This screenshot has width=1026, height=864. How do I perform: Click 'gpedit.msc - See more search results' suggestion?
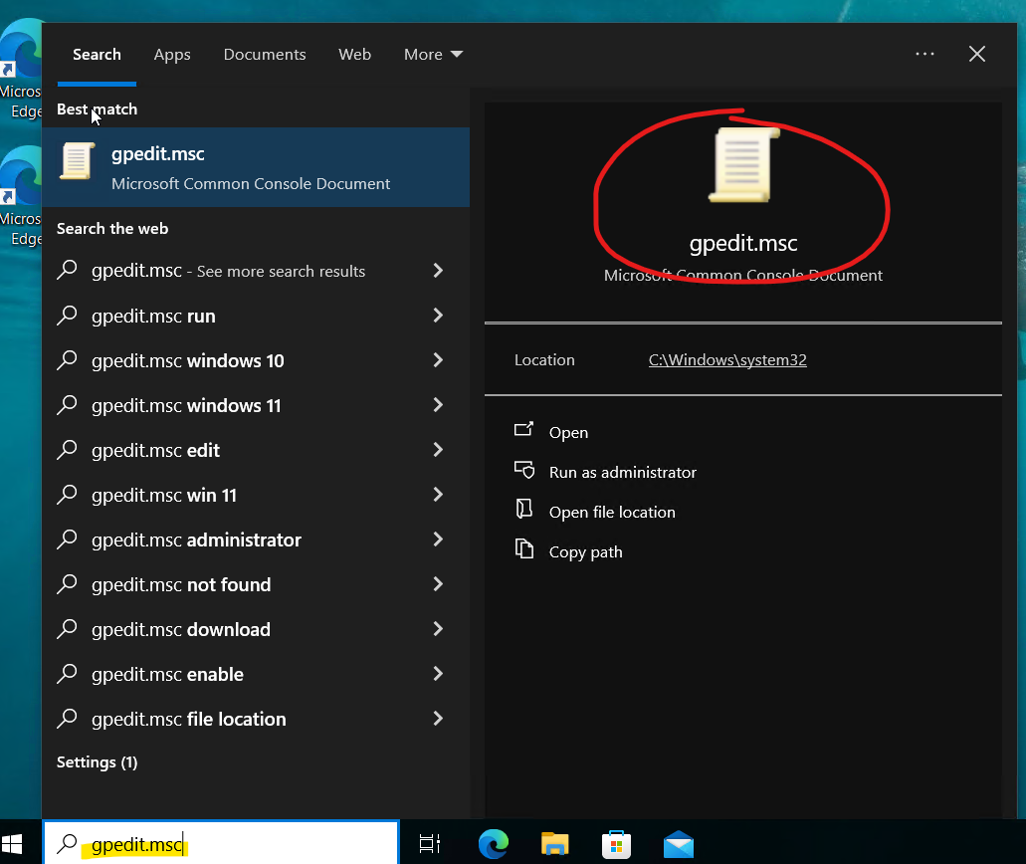point(256,271)
